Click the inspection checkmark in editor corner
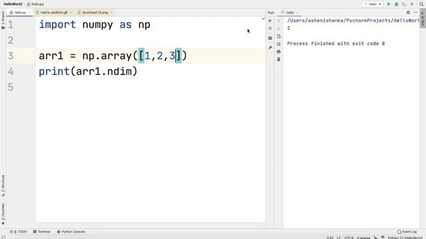 tap(263, 19)
